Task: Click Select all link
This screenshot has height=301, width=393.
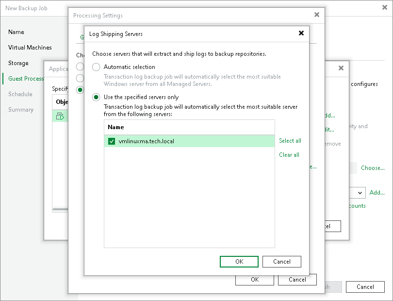Action: click(290, 141)
